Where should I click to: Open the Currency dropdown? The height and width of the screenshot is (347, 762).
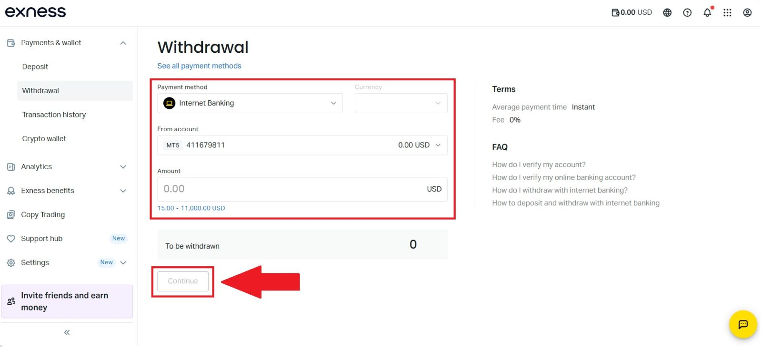pos(401,103)
